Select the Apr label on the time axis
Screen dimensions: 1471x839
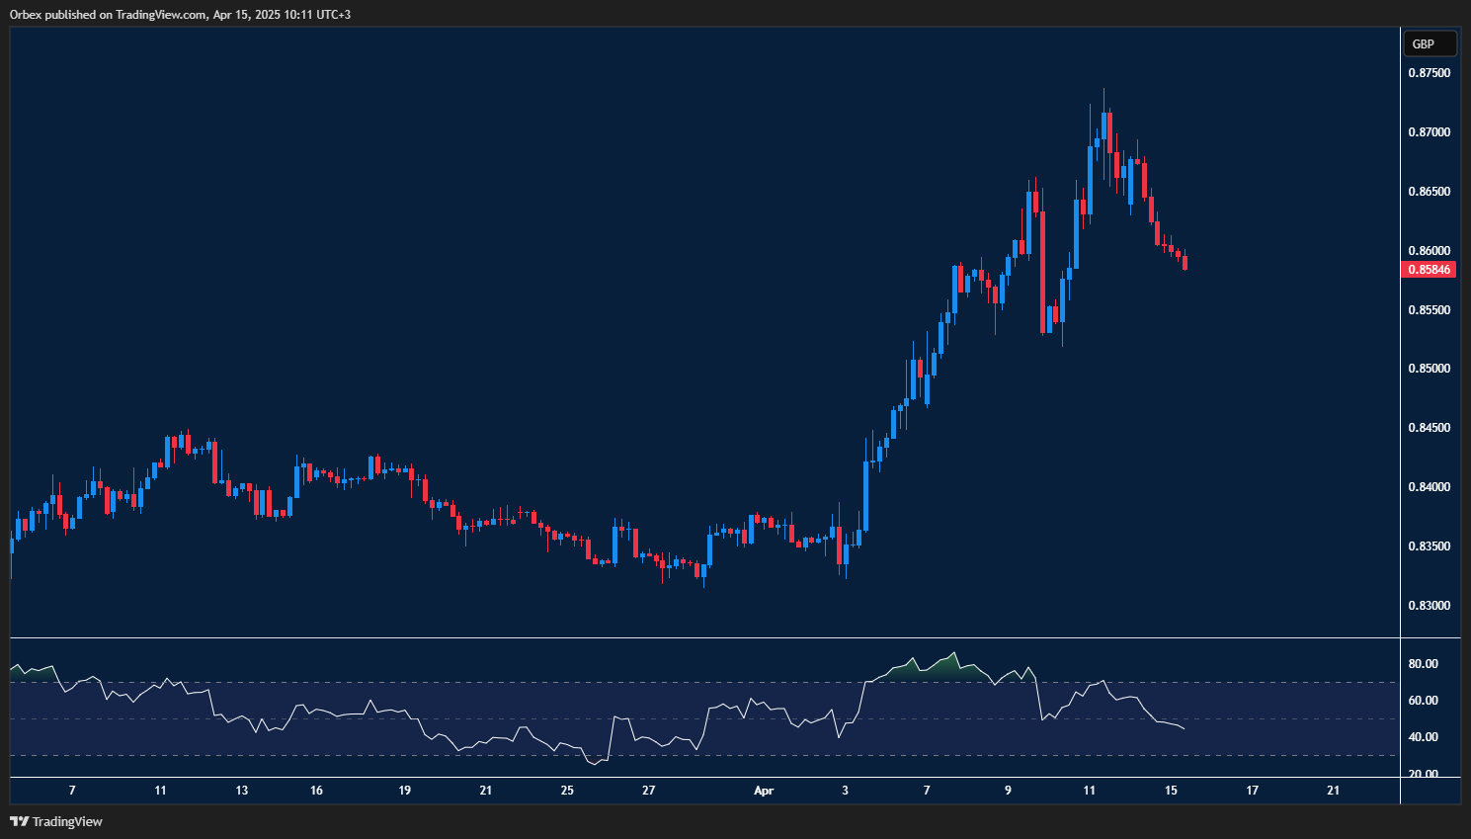[763, 791]
